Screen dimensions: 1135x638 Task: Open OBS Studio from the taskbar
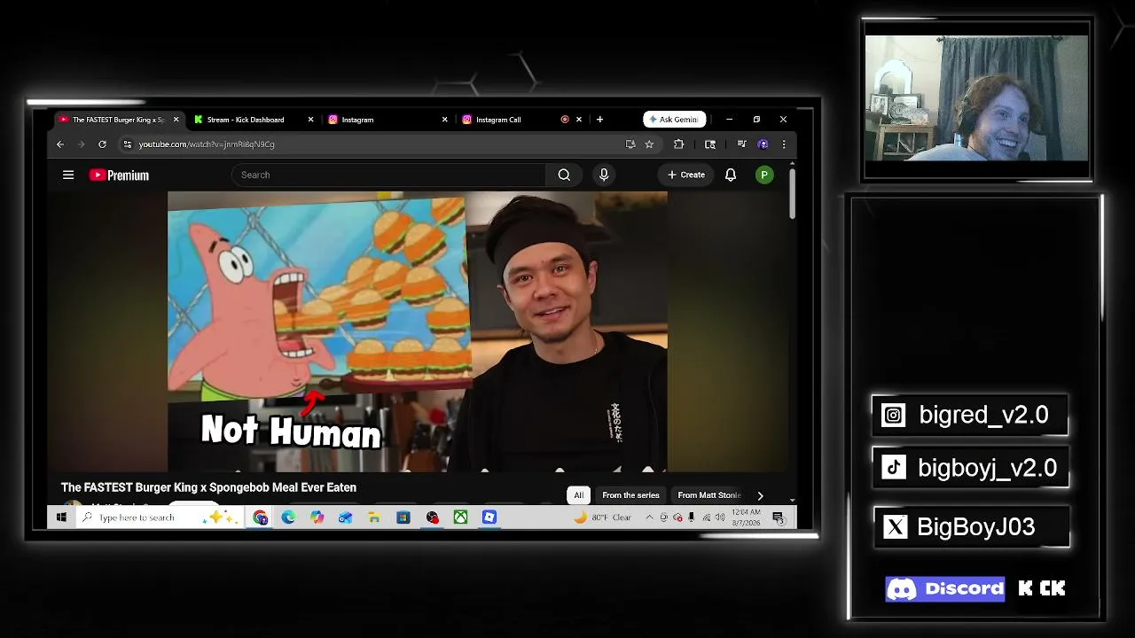pyautogui.click(x=432, y=517)
